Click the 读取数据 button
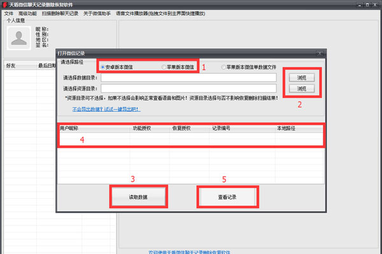The image size is (382, 254). point(138,197)
